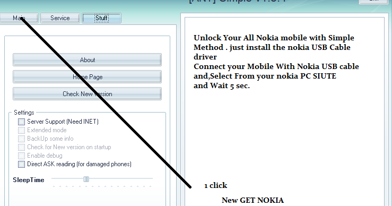
Task: Toggle BackUp some info checkbox
Action: pyautogui.click(x=22, y=139)
